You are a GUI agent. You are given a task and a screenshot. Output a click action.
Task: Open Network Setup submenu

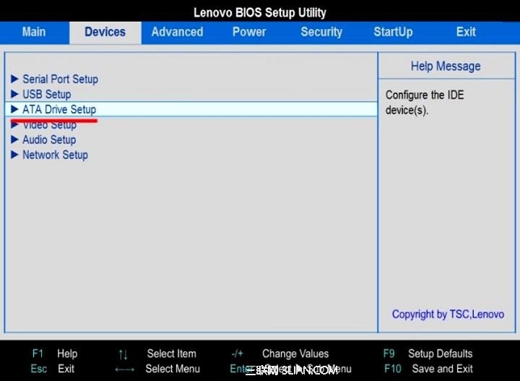55,155
